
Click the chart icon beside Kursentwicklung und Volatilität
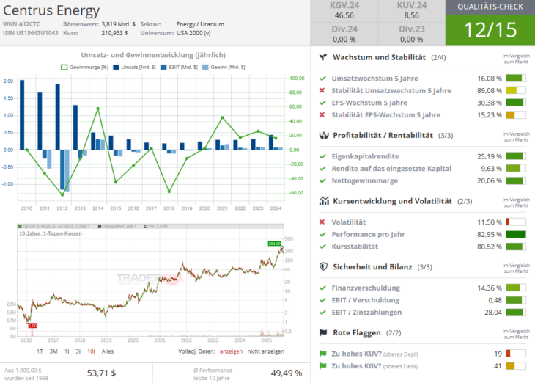click(324, 201)
